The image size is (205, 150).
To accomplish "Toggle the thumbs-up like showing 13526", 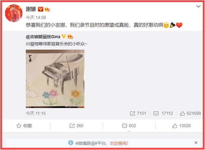I will coord(181,126).
